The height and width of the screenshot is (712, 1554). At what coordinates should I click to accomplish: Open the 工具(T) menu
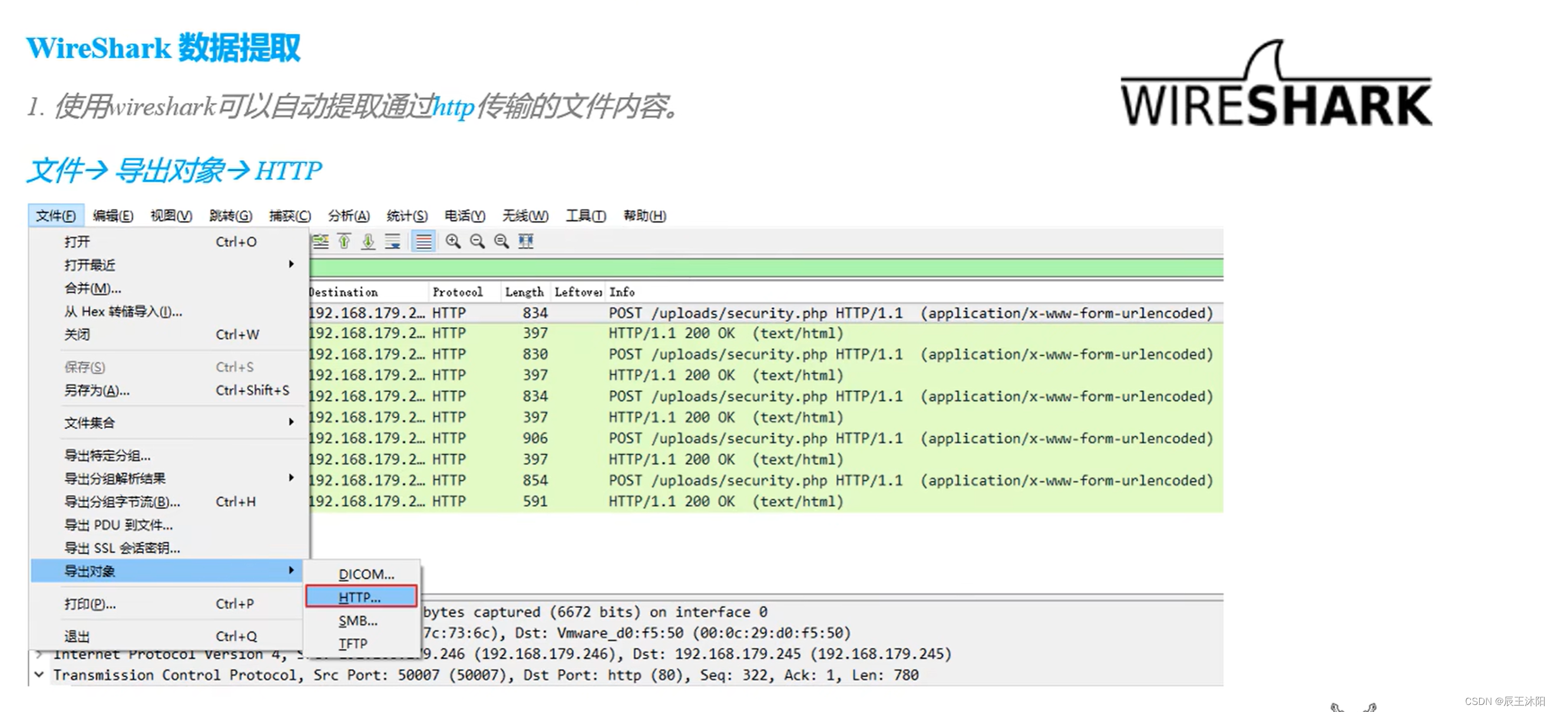[x=586, y=215]
